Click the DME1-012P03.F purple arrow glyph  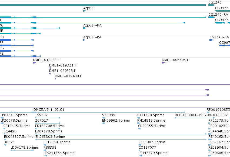coord(34,63)
